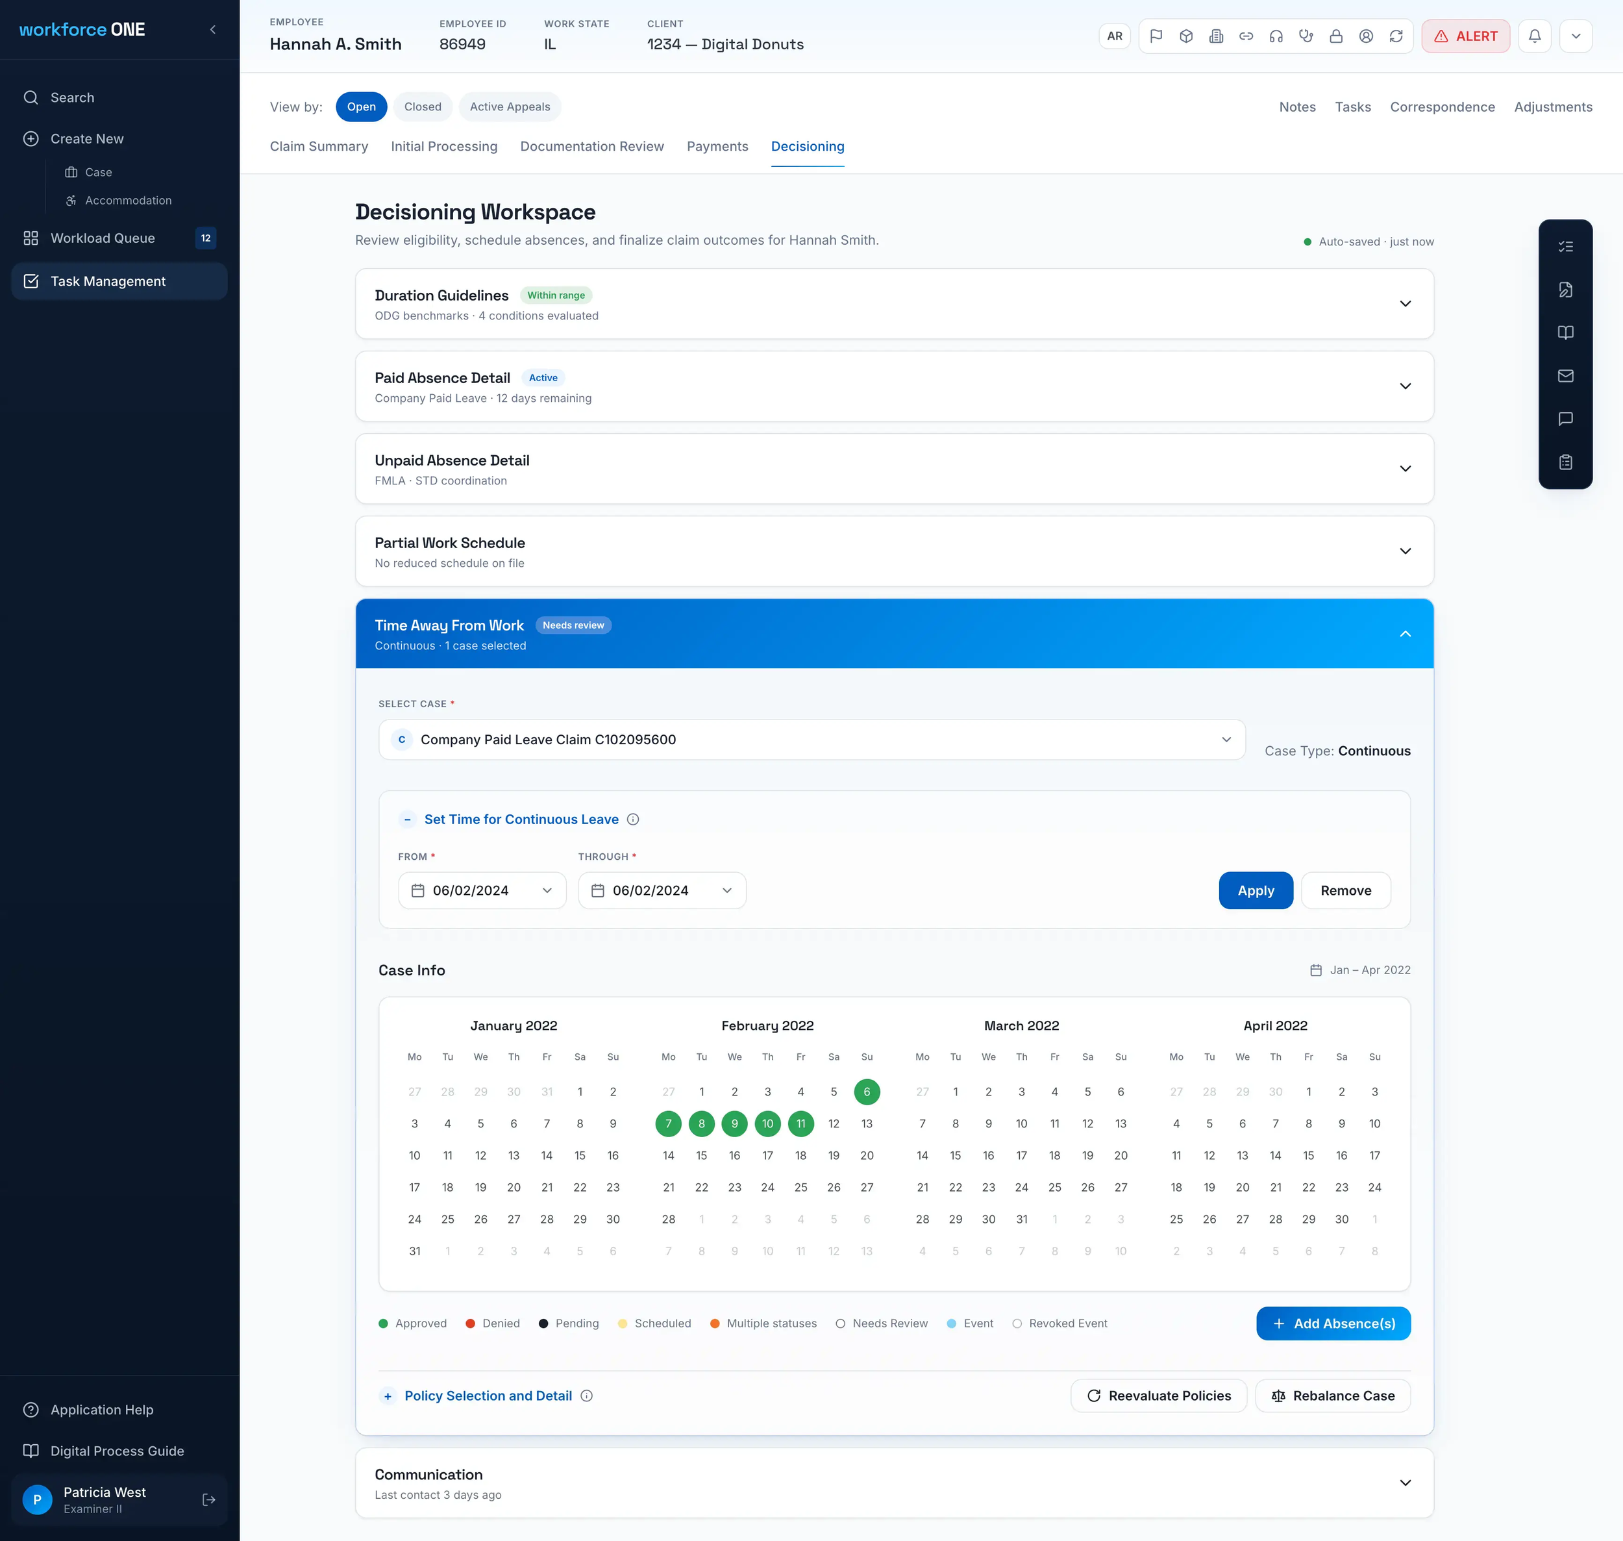
Task: Select approved February 9 on calendar
Action: click(734, 1123)
